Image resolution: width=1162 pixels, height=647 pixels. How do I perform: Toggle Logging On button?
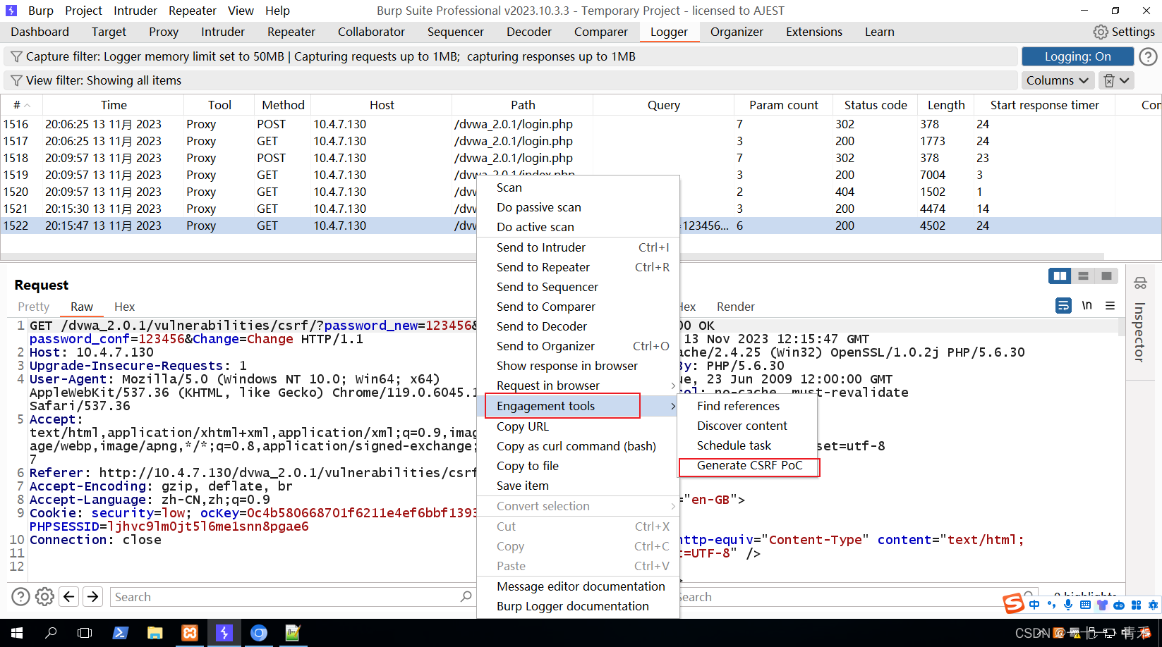1077,56
